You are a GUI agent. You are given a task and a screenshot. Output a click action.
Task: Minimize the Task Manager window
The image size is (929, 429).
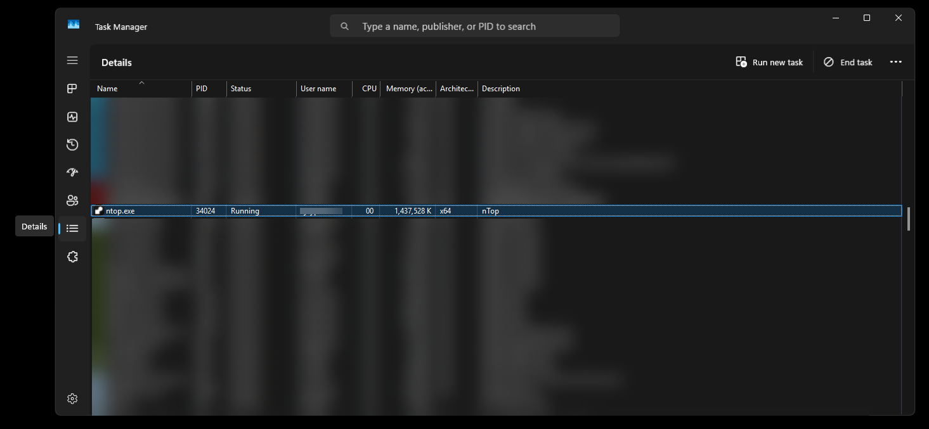[x=836, y=18]
